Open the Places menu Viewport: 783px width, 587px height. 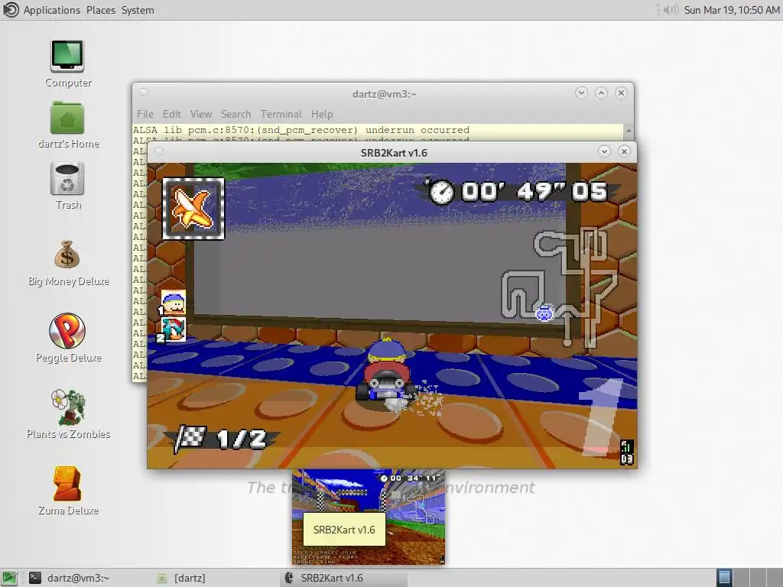101,10
